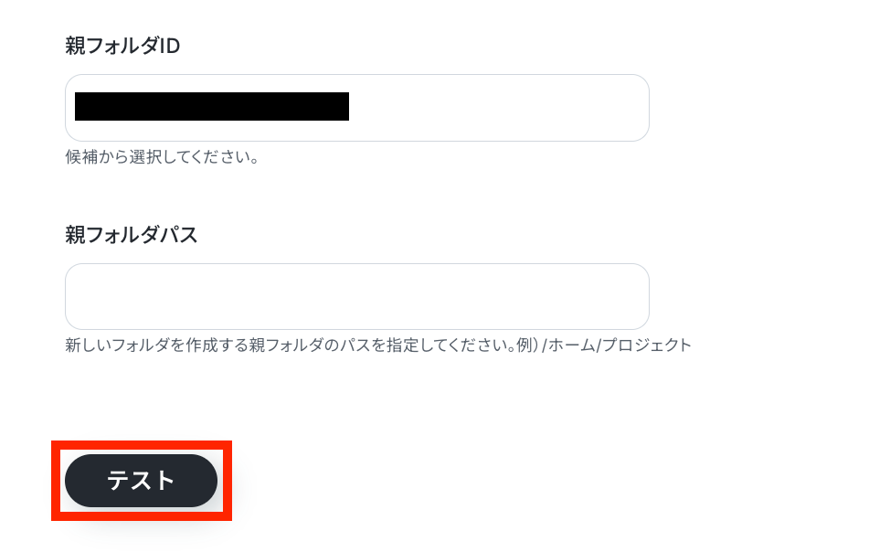Open the candidate list in 親フォルダID field

tap(357, 108)
